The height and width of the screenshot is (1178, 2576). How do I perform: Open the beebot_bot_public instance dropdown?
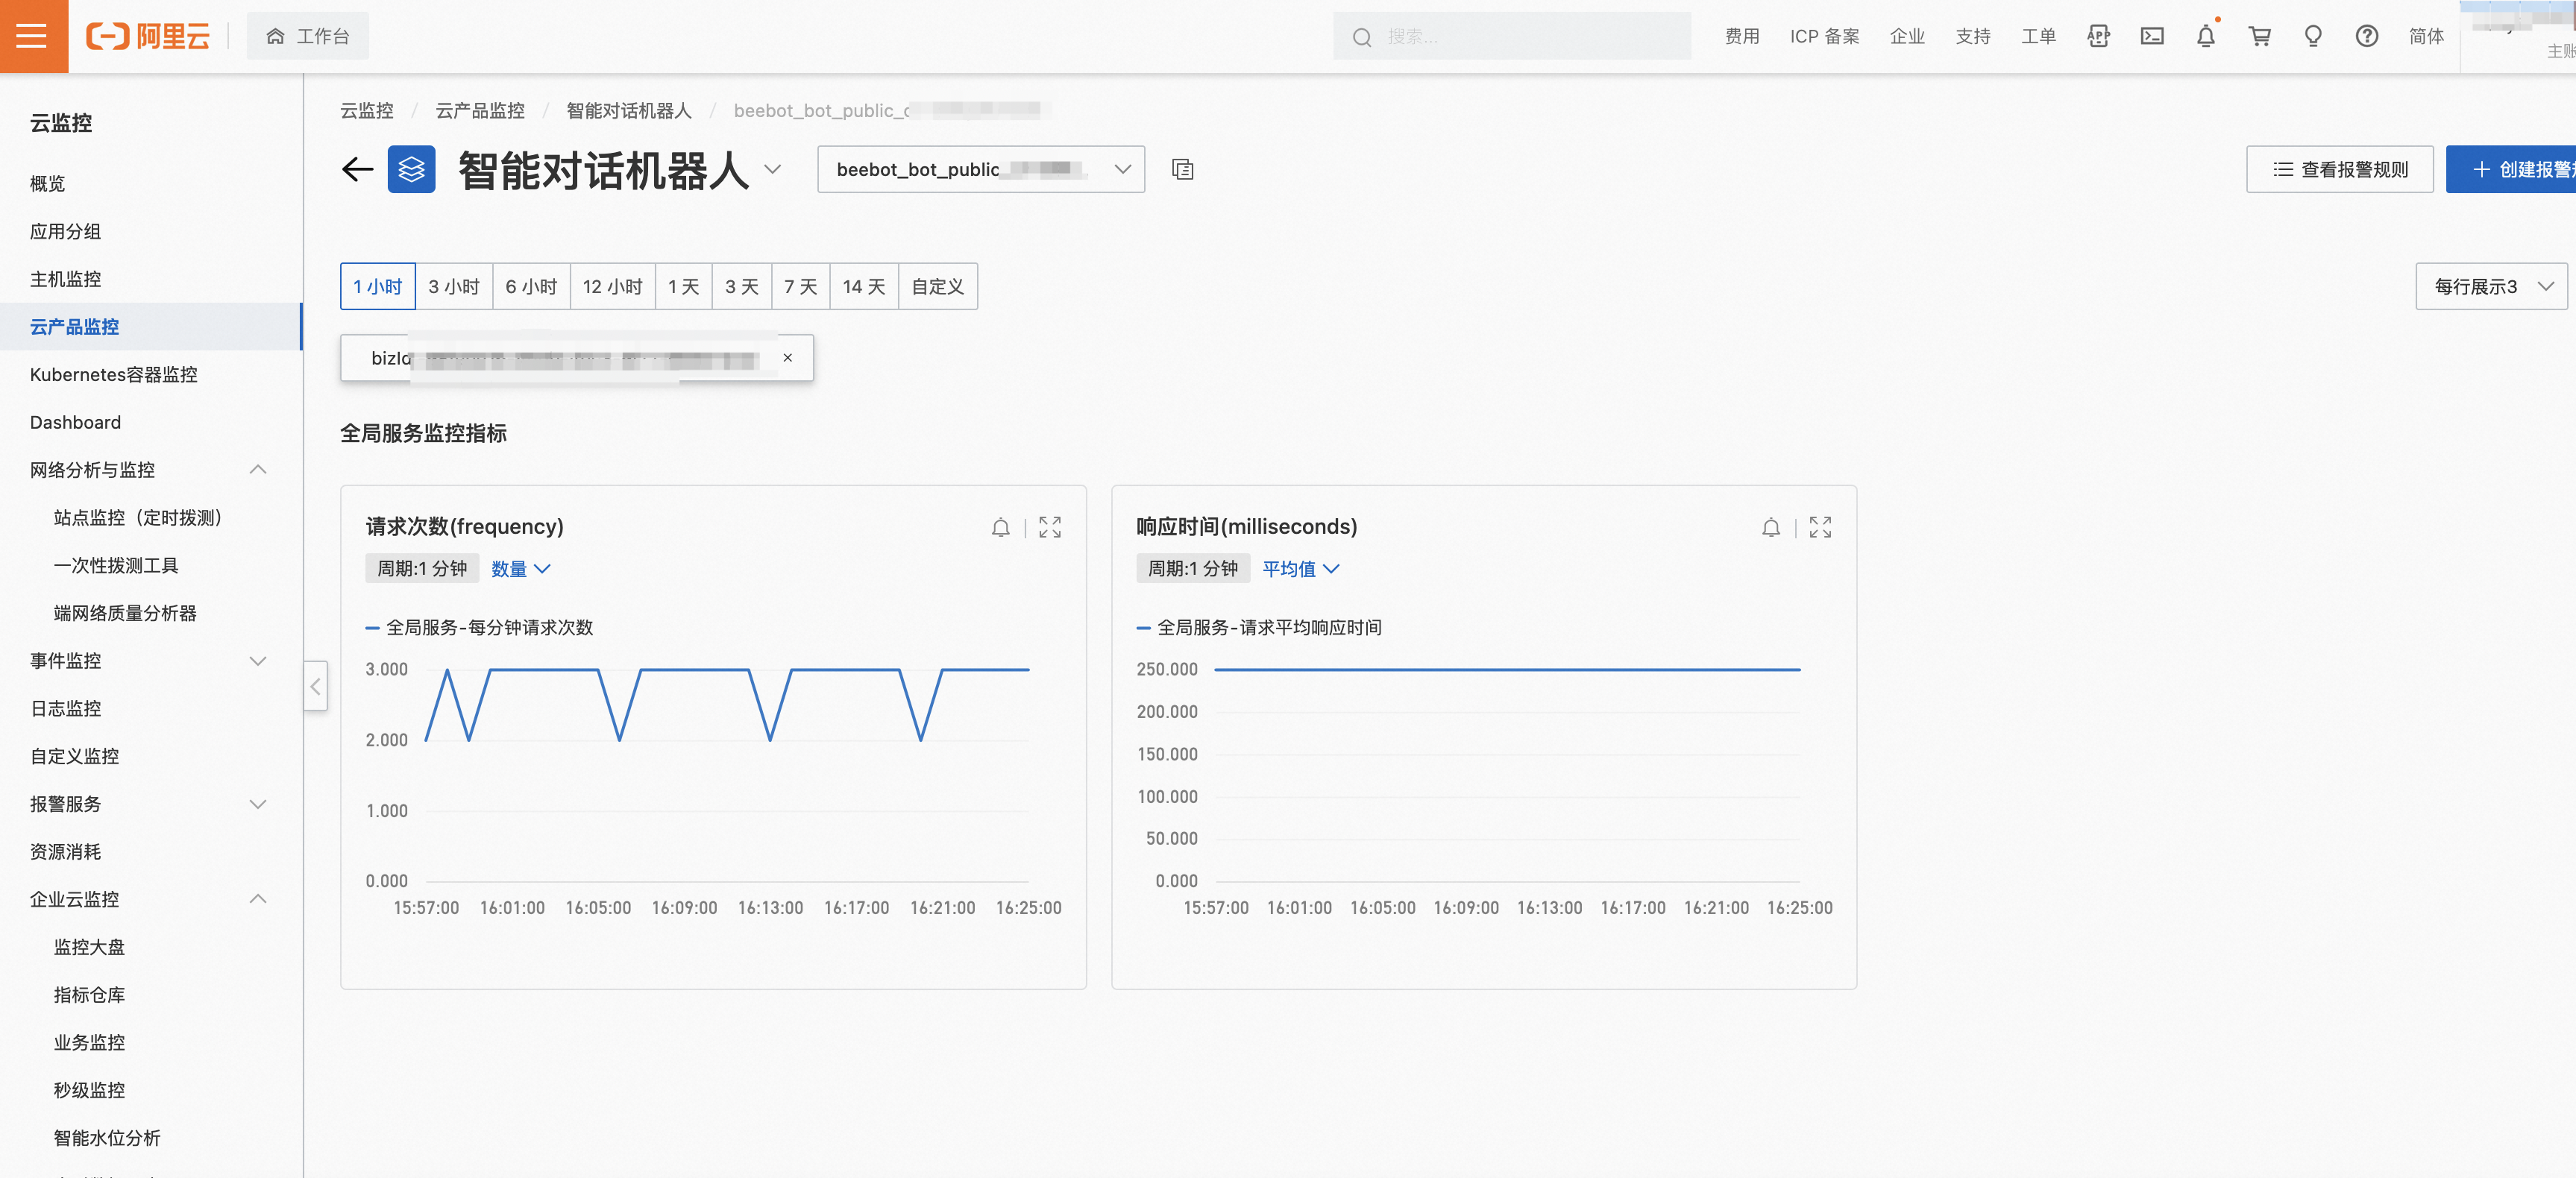click(980, 169)
